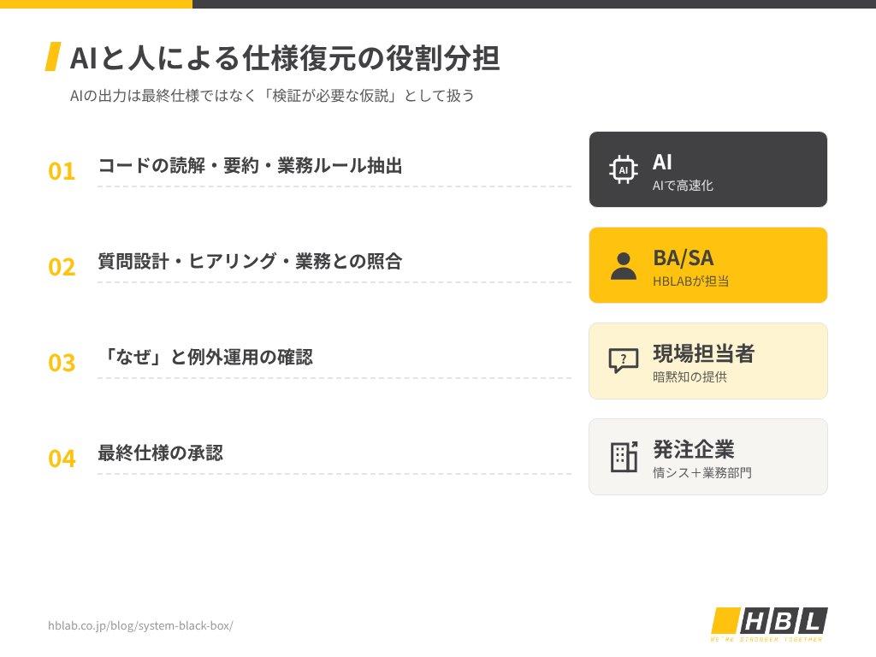Viewport: 876px width, 657px height.
Task: Click the AI chip icon
Action: coord(624,169)
